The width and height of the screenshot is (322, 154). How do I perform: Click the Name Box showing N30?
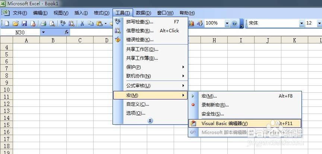(20, 32)
